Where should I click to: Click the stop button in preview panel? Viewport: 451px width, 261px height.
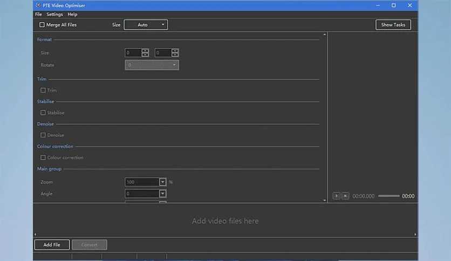coord(345,196)
